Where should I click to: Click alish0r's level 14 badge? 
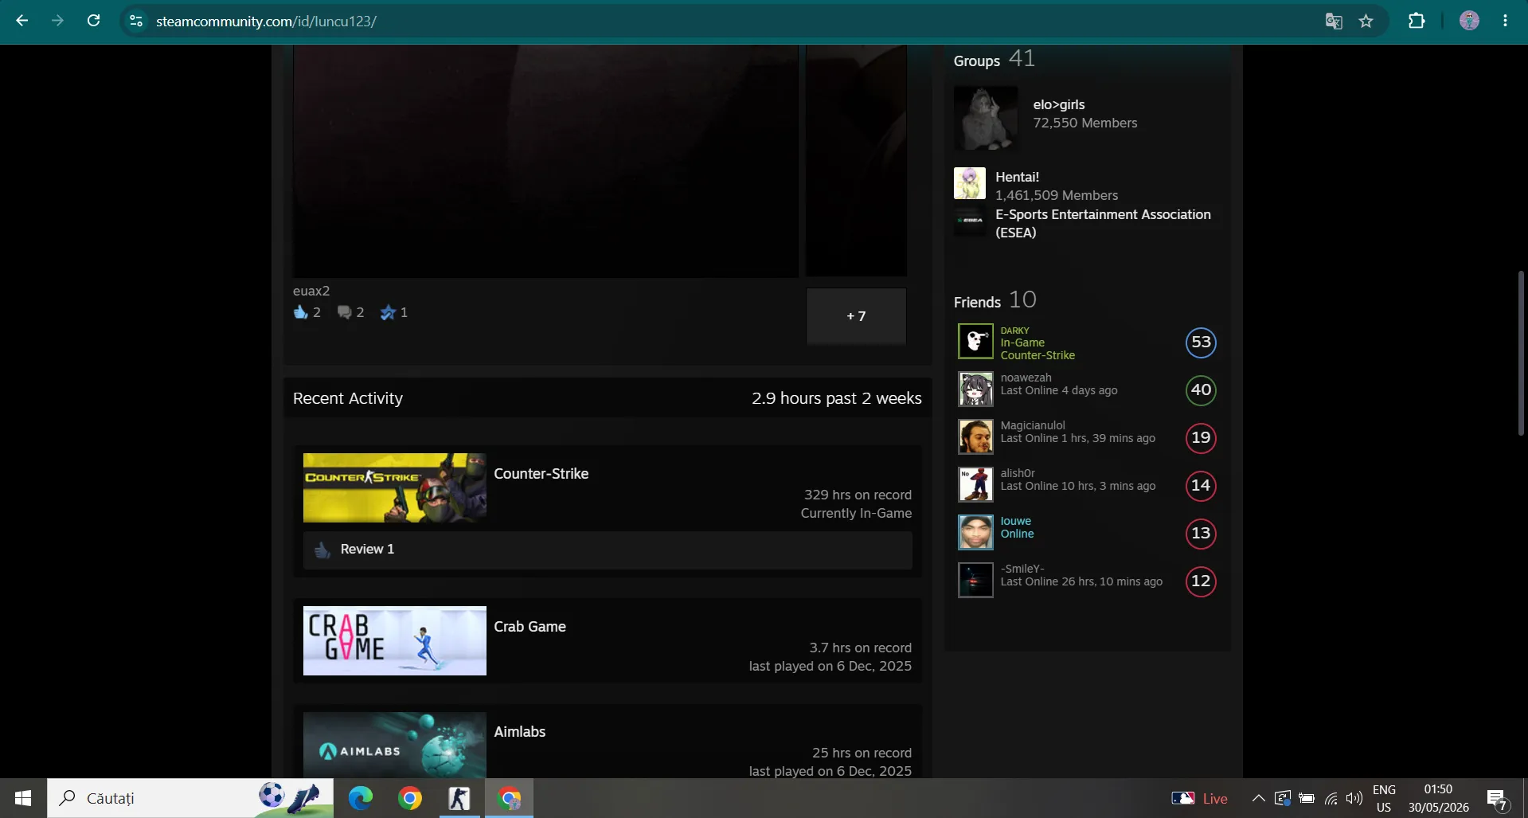coord(1201,486)
